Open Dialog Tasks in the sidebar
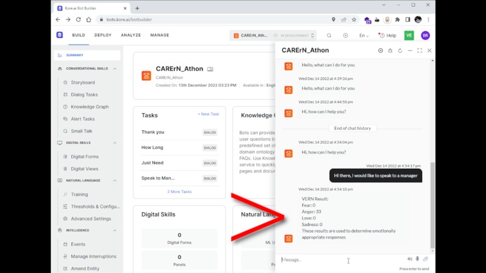The height and width of the screenshot is (273, 486). click(84, 95)
